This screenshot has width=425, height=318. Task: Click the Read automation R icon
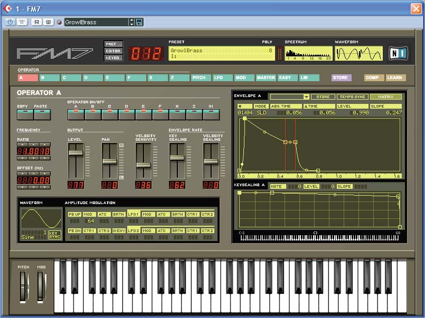[36, 22]
